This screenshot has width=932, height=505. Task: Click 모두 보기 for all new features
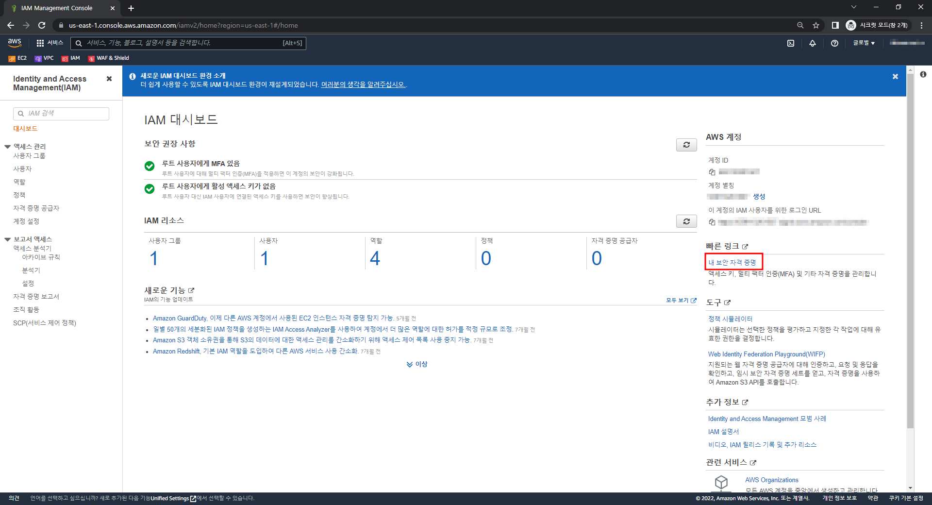681,301
